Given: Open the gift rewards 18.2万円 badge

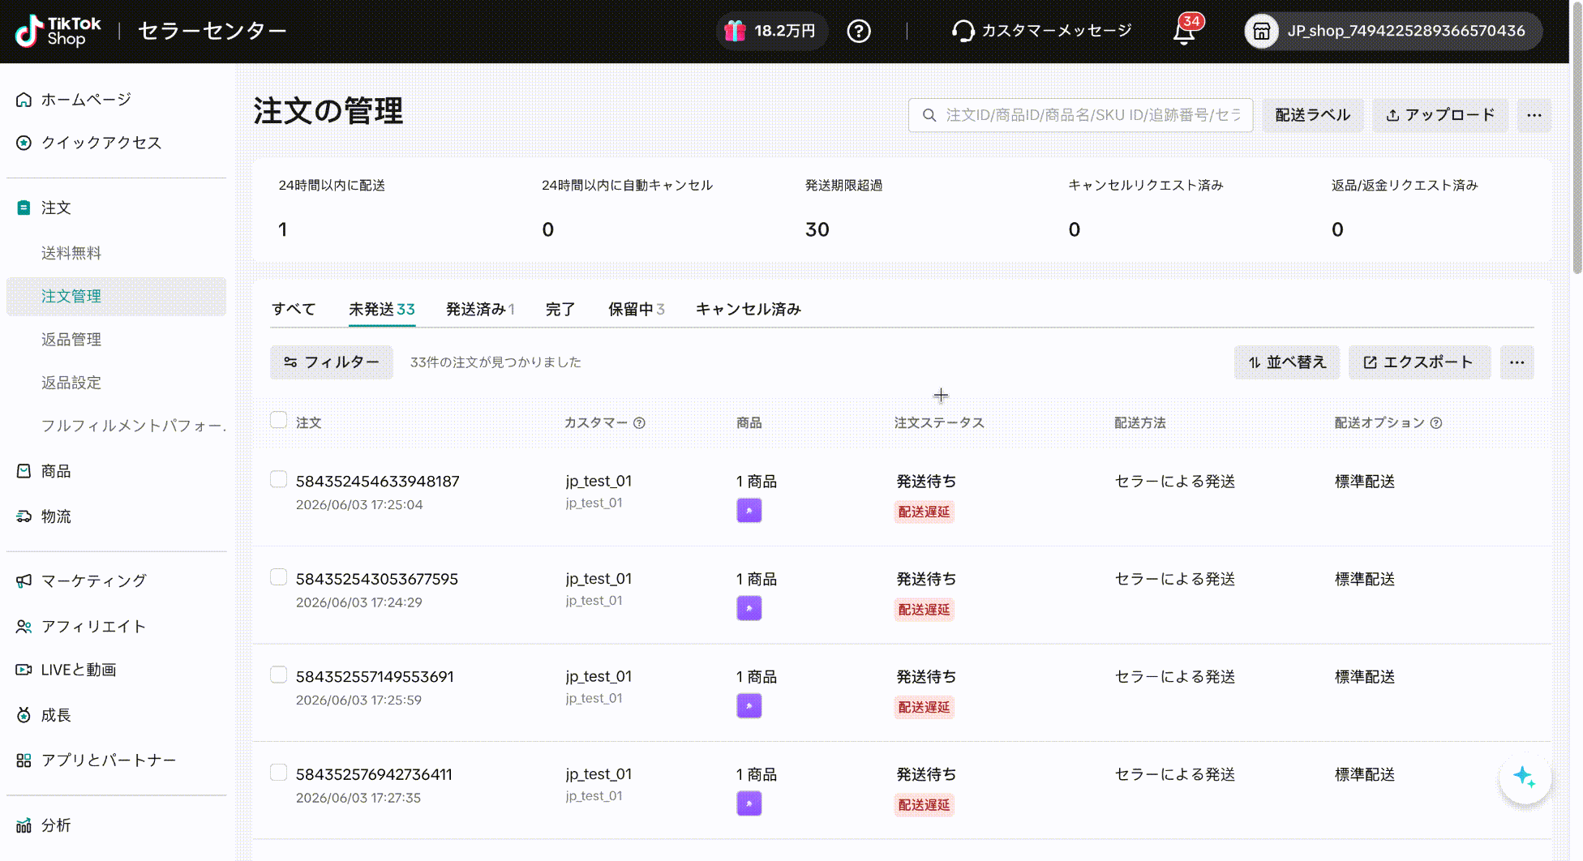Looking at the screenshot, I should click(770, 31).
